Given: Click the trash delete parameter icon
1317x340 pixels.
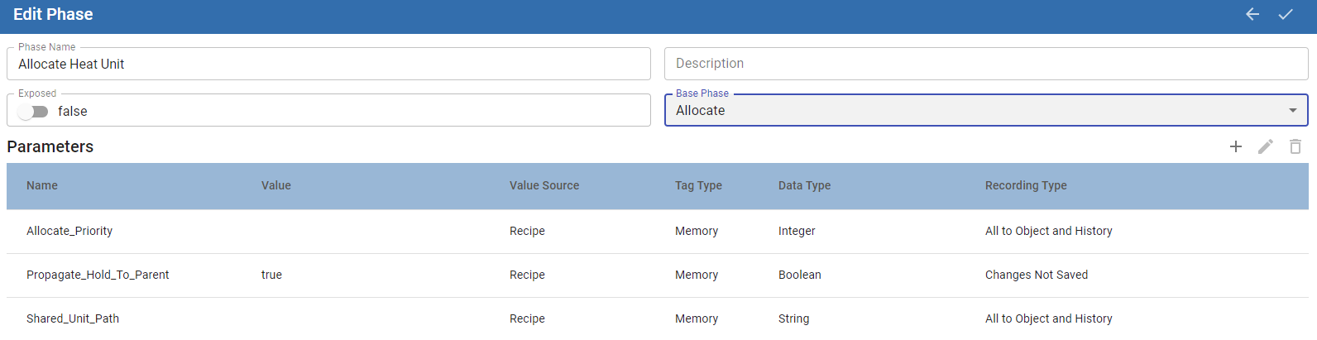Looking at the screenshot, I should [1295, 146].
